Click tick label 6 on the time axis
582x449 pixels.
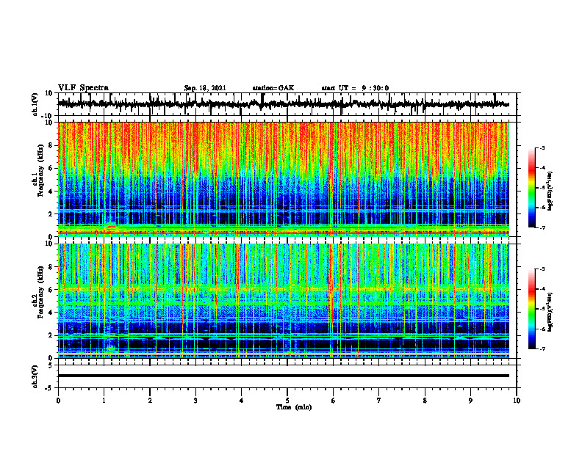(x=334, y=401)
